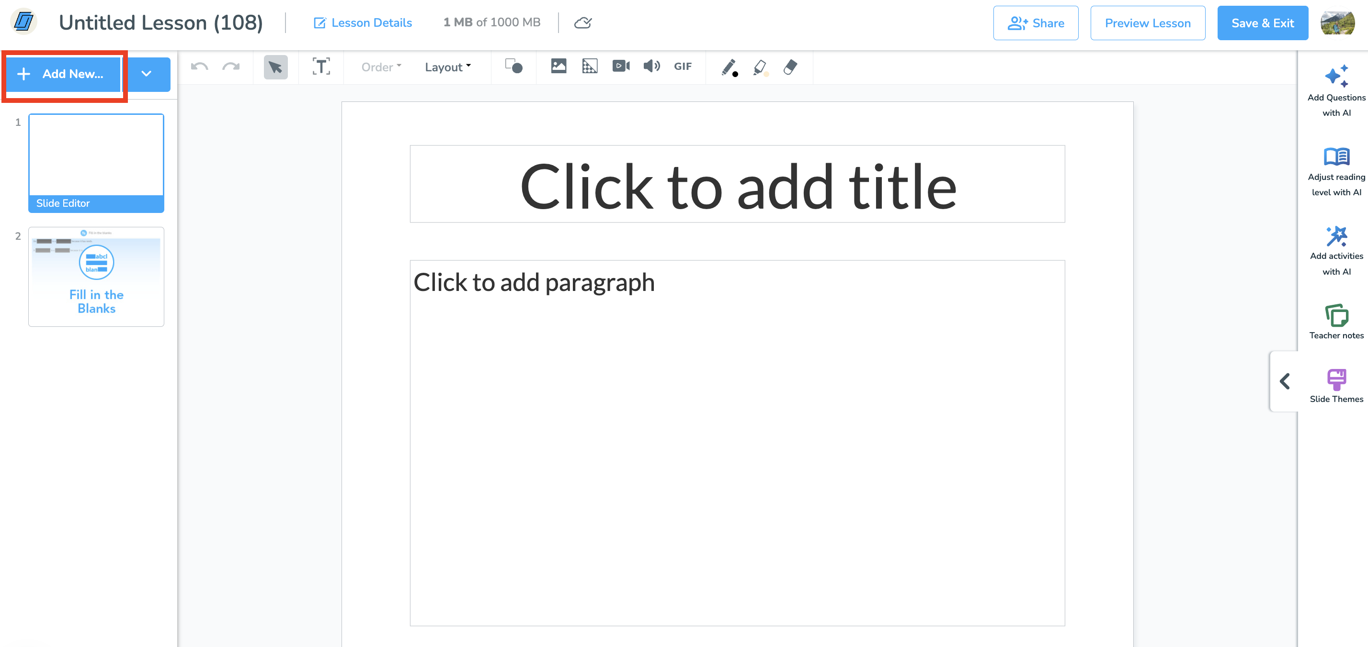Insert an image using picture icon
The width and height of the screenshot is (1368, 647).
[x=559, y=67]
